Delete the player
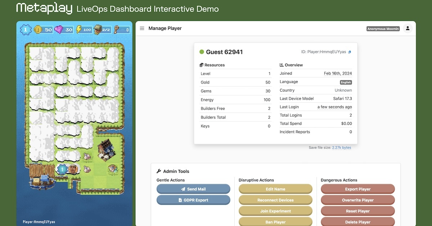 pyautogui.click(x=357, y=222)
